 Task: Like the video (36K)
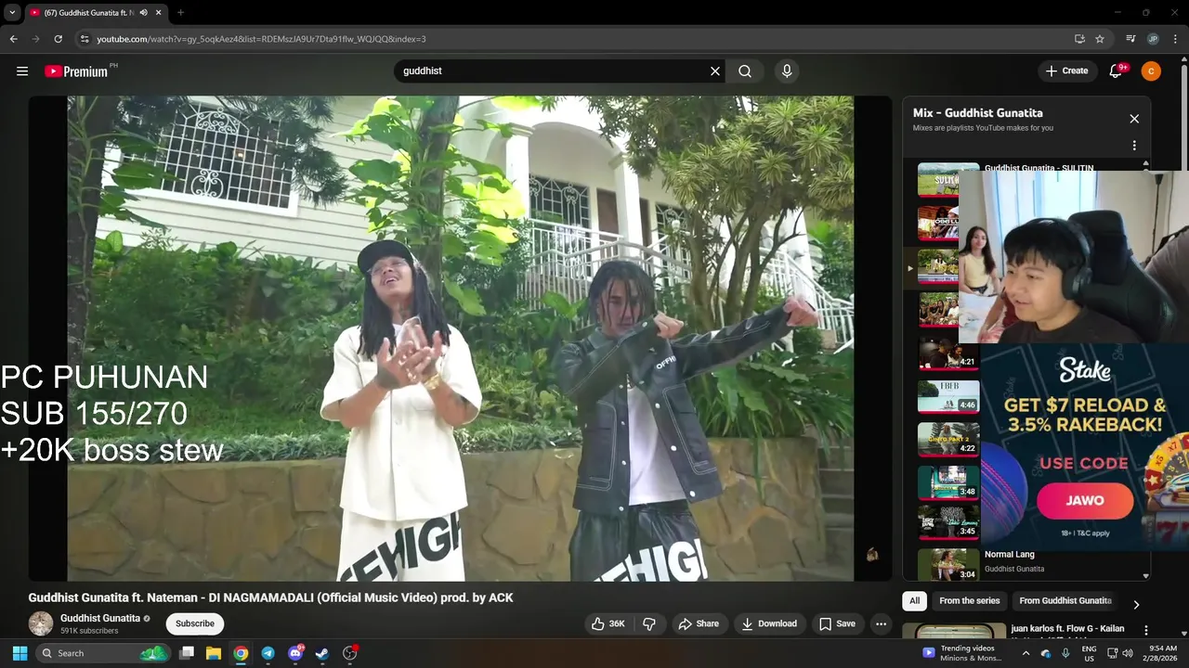608,623
